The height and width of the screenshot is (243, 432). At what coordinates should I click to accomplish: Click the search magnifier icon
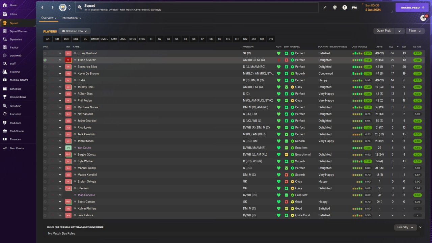[80, 7]
